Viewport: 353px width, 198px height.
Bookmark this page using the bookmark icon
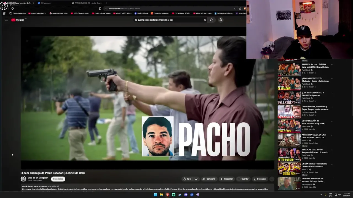[x=100, y=9]
